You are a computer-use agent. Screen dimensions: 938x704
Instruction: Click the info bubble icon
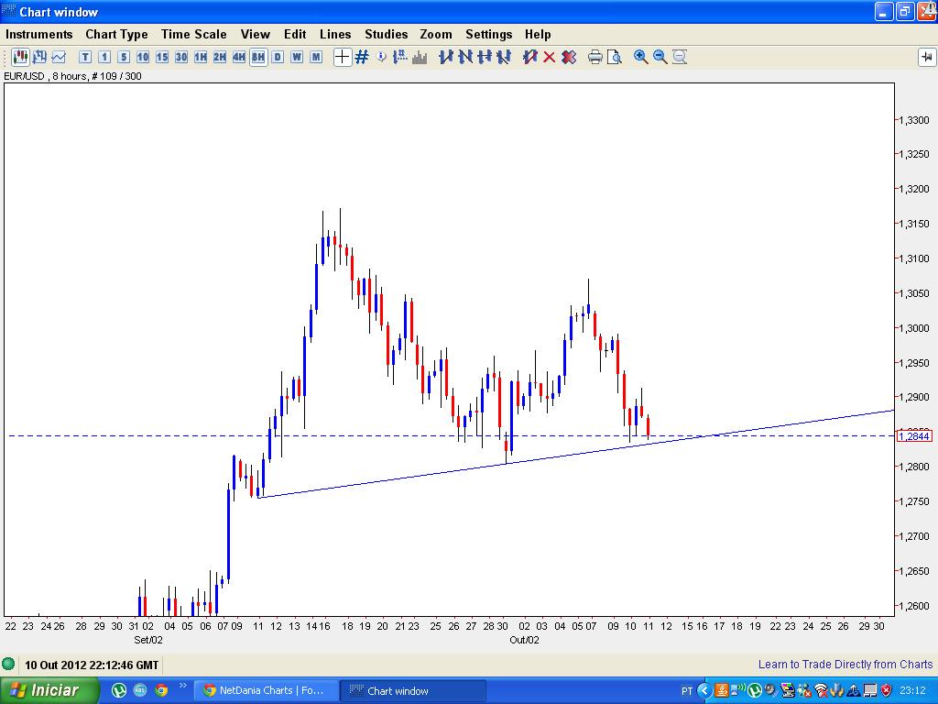click(x=381, y=57)
